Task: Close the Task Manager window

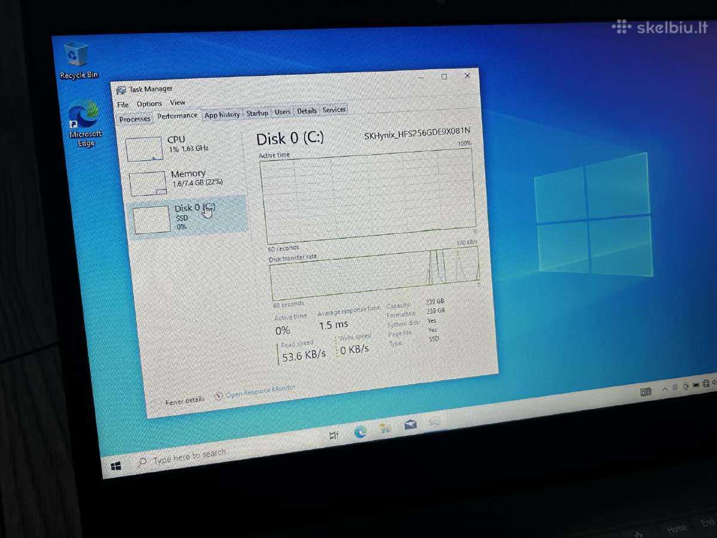Action: click(467, 75)
